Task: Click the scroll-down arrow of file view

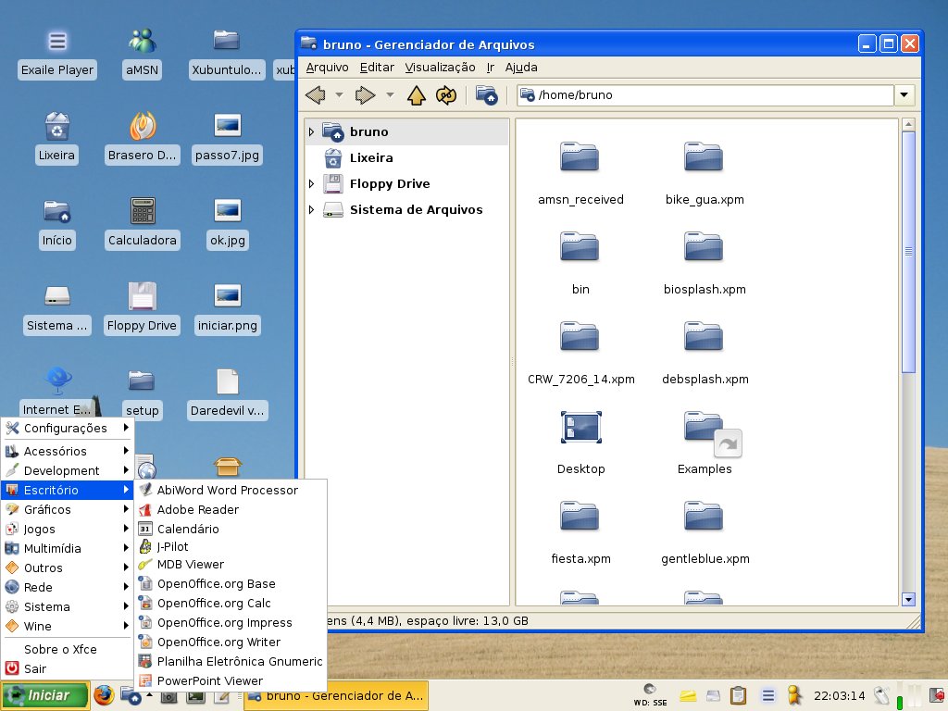Action: coord(908,599)
